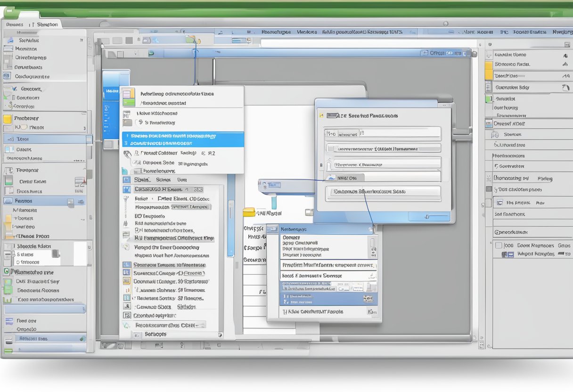Viewport: 573px width, 392px height.
Task: Click the blue wave icon beside the filename field
Action: [x=332, y=178]
